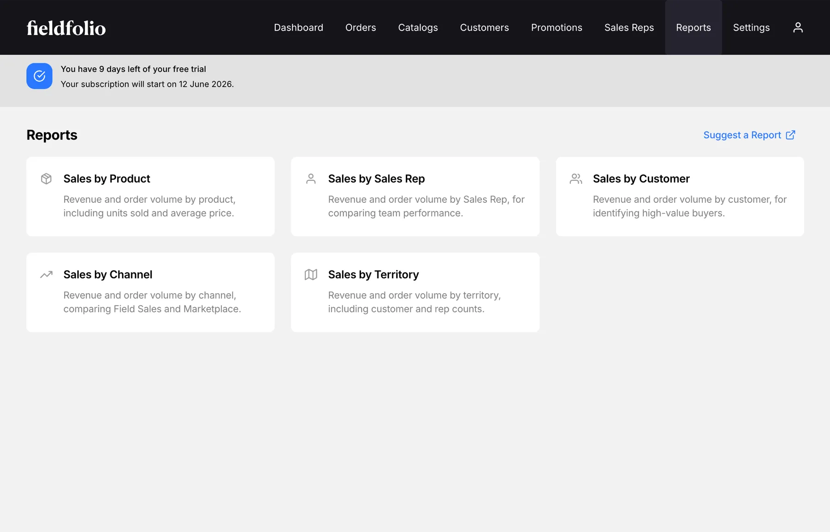Go to the Dashboard tab
Viewport: 830px width, 532px height.
(x=298, y=28)
